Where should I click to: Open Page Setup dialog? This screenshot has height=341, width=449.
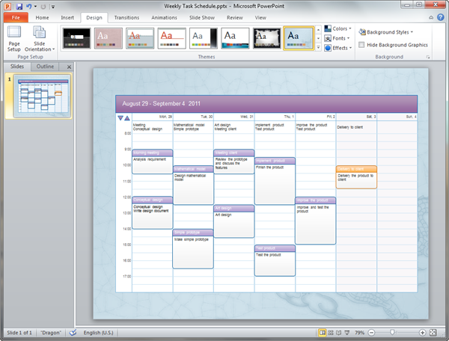click(14, 39)
